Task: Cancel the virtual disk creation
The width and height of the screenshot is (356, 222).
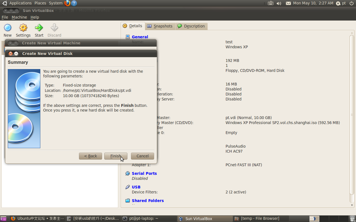Action: (x=142, y=156)
